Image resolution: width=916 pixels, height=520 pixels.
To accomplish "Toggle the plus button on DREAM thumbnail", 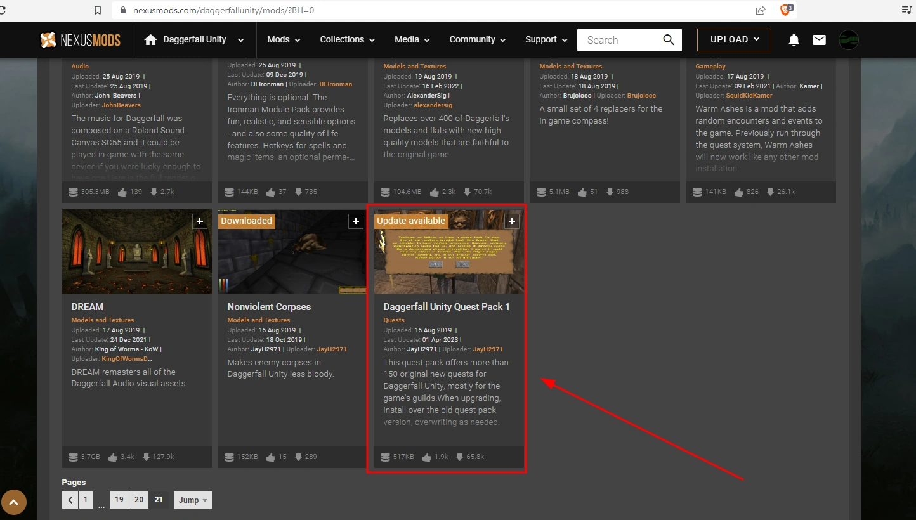I will (200, 221).
